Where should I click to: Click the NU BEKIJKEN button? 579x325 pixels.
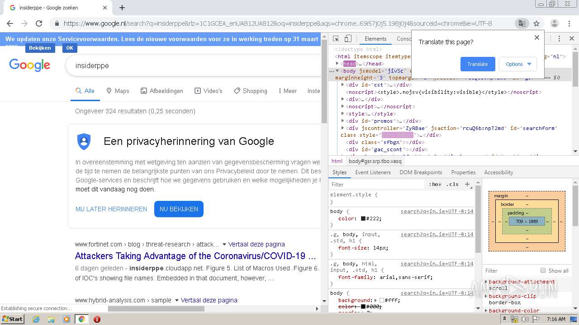pyautogui.click(x=179, y=209)
